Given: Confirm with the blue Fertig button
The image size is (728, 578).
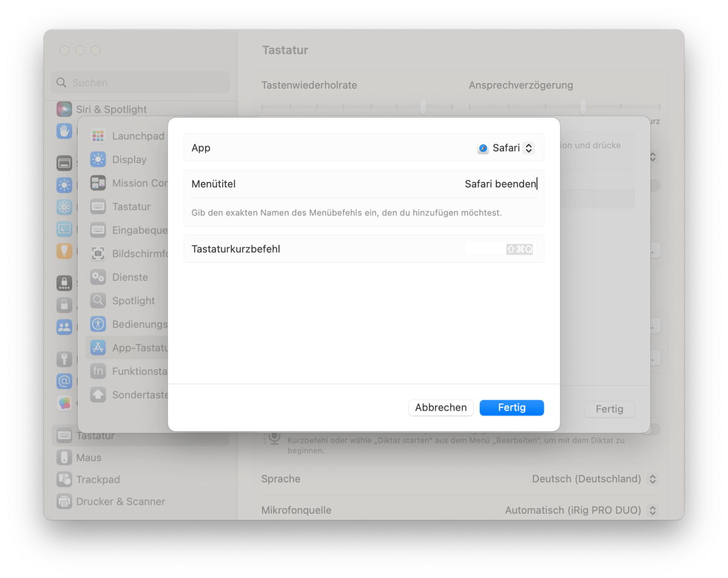Looking at the screenshot, I should [x=511, y=408].
